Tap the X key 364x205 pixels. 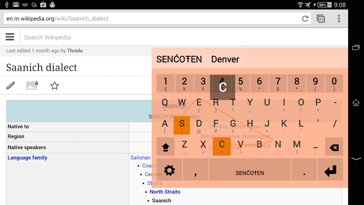203,147
